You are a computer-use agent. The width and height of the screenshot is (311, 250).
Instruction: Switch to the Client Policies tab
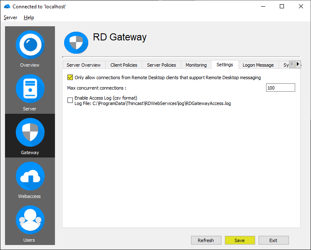(x=124, y=65)
